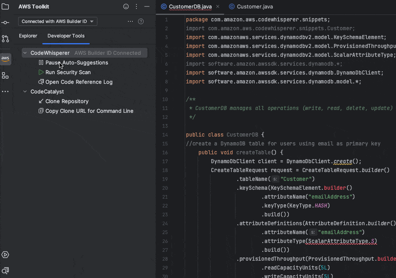Click the KeyType.HASH code line

(296, 206)
